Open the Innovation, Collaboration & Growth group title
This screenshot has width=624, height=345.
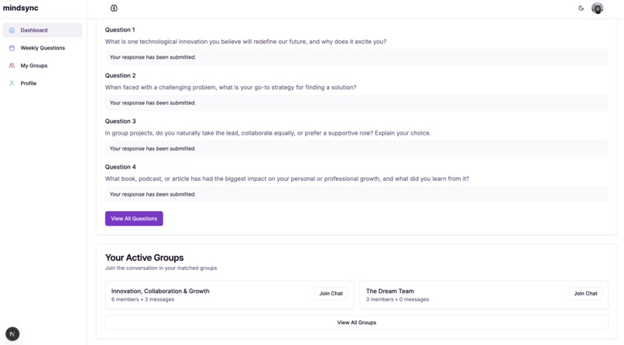point(160,291)
